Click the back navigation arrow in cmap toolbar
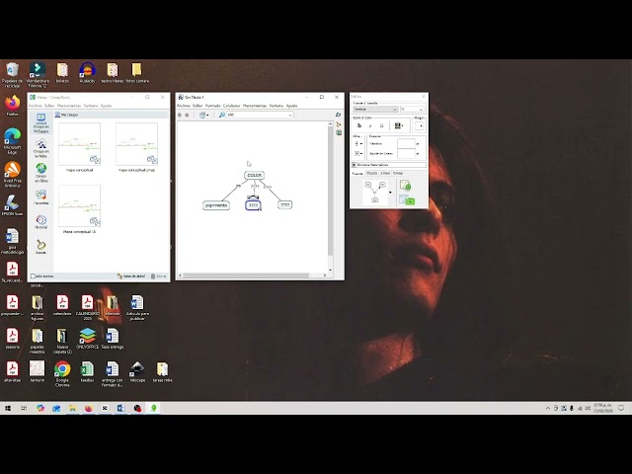 tap(180, 115)
